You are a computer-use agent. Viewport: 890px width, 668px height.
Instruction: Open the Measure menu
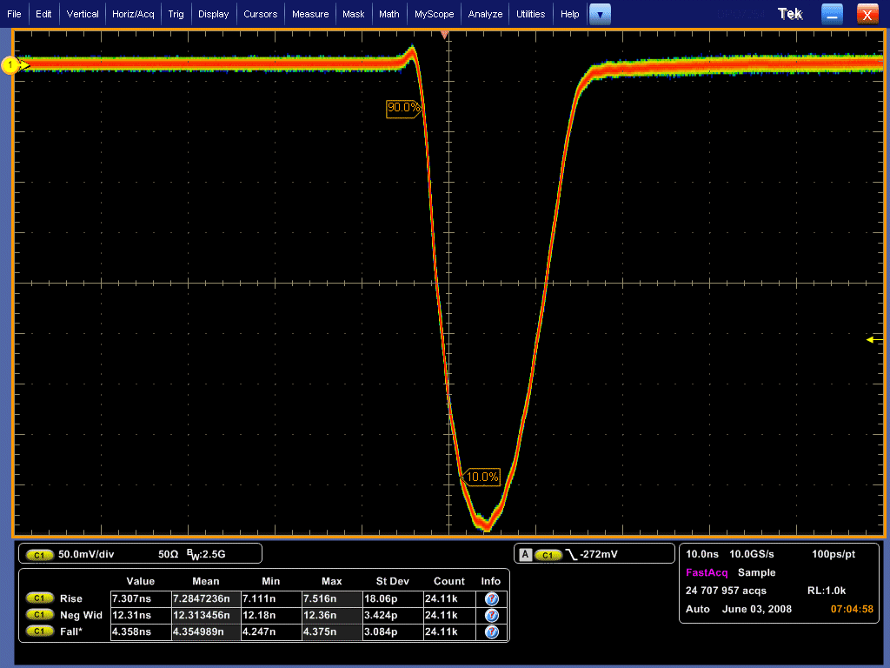[310, 14]
